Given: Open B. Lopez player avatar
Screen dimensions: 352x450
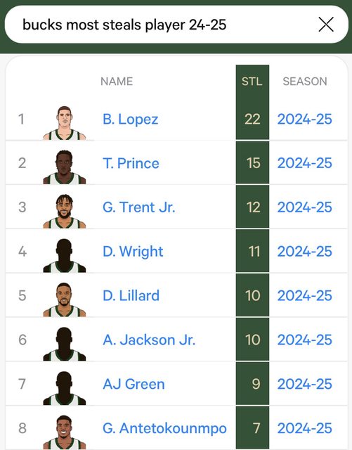Looking at the screenshot, I should tap(65, 123).
